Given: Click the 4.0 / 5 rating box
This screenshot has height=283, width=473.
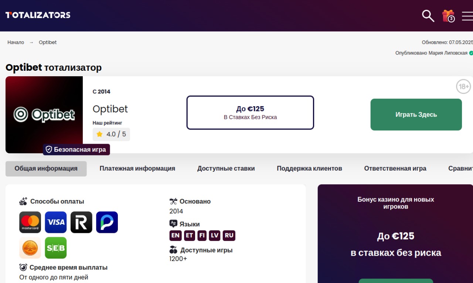Looking at the screenshot, I should pos(111,134).
